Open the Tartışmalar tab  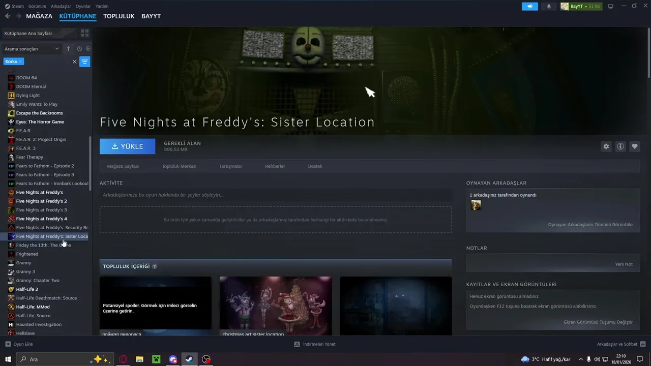click(x=230, y=166)
